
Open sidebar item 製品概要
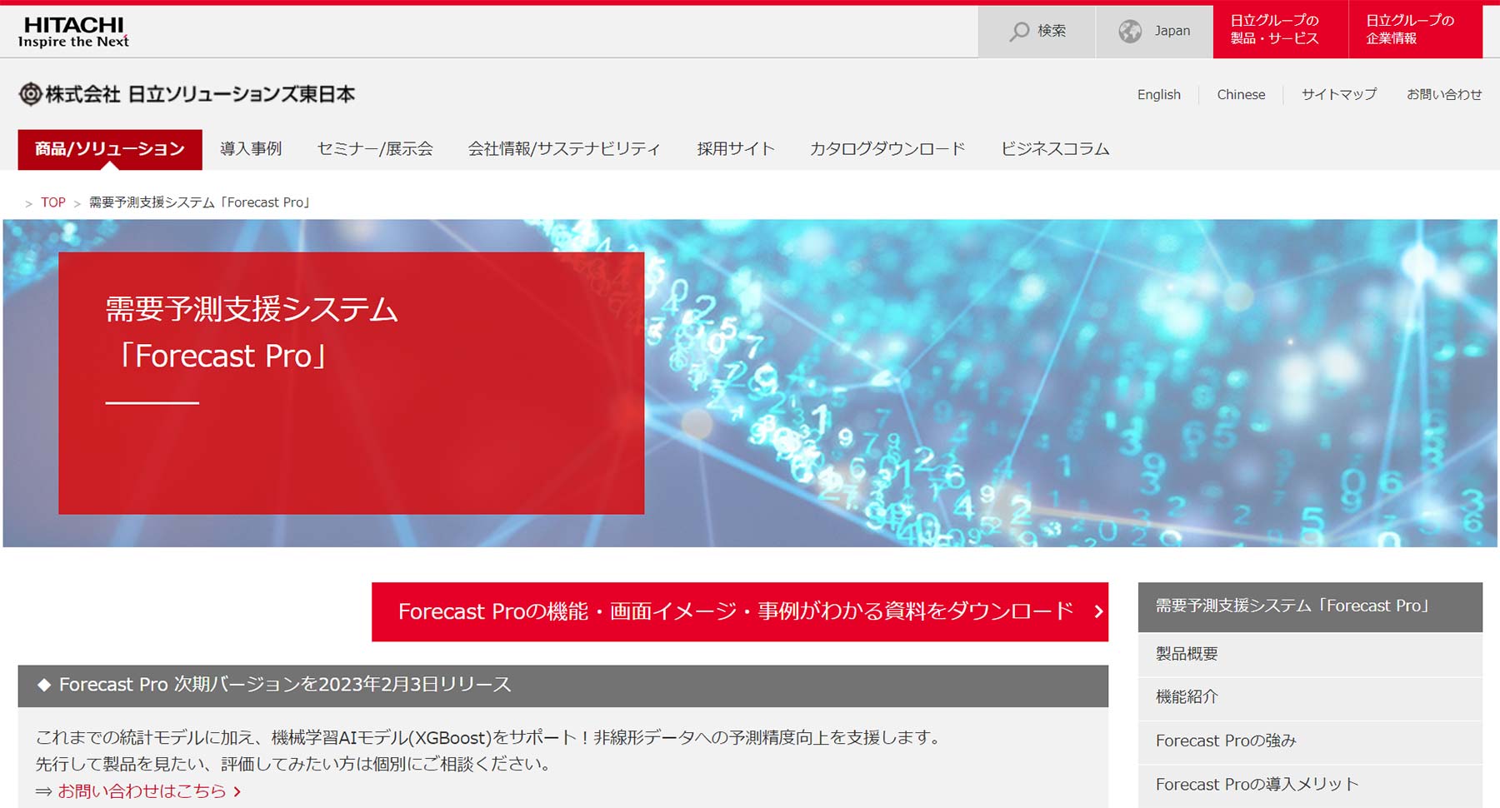tap(1310, 655)
